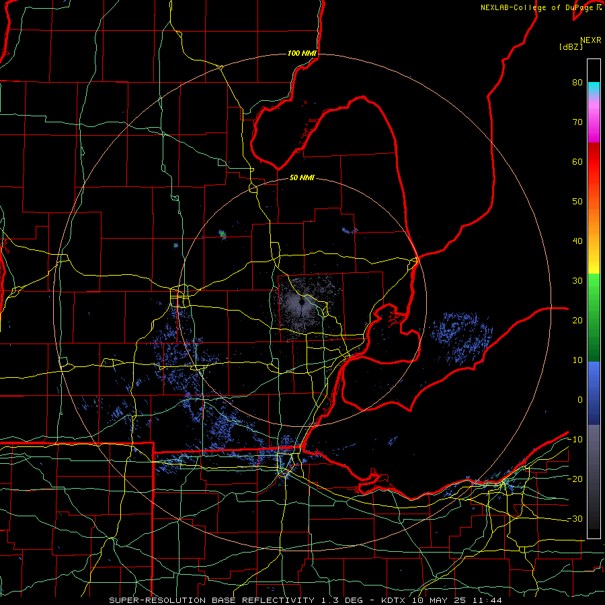
Task: Click the KDTX radar site center point
Action: (x=302, y=303)
